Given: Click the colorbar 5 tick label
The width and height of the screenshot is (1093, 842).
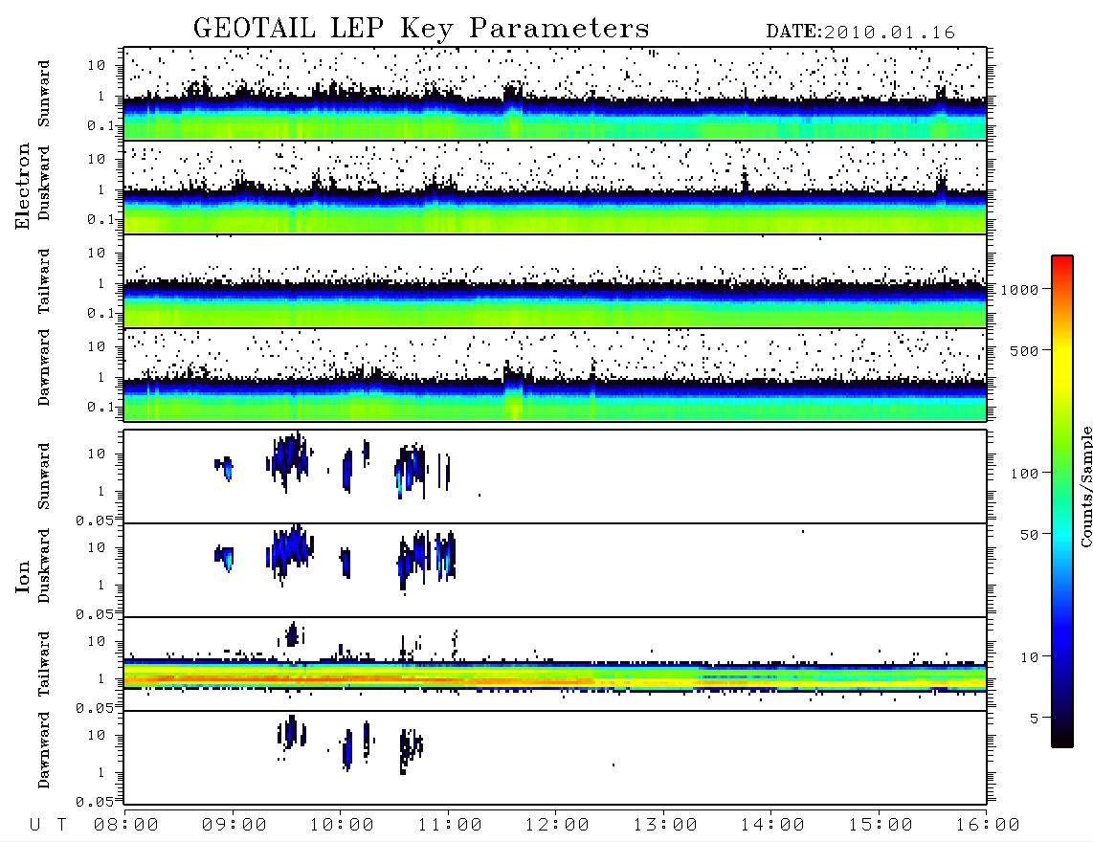Looking at the screenshot, I should [x=1035, y=718].
